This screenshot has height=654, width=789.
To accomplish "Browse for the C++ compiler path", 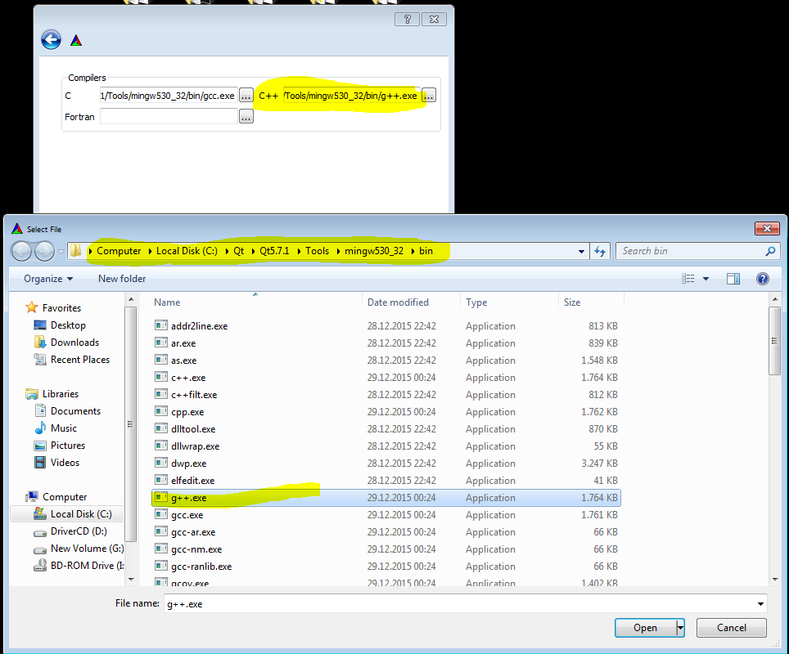I will point(429,96).
